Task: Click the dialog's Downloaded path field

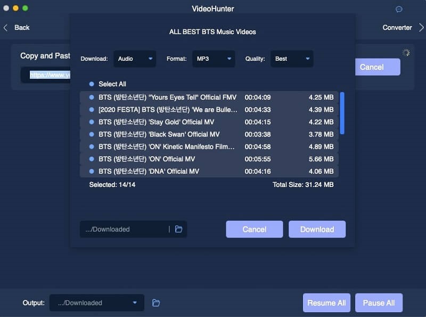Action: coord(124,229)
